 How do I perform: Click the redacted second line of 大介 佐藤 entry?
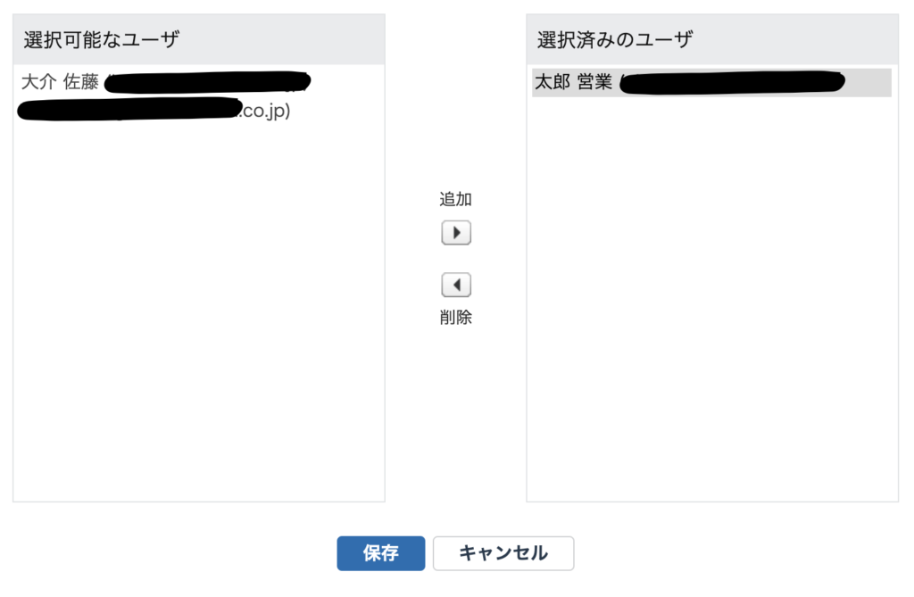click(129, 109)
